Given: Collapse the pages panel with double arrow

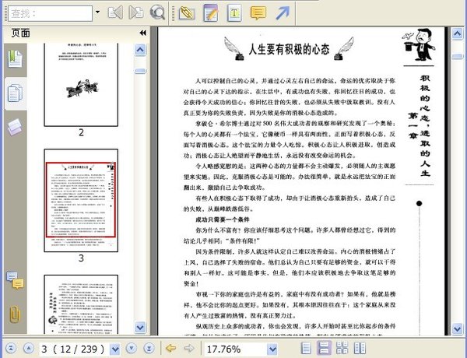Looking at the screenshot, I should (143, 33).
